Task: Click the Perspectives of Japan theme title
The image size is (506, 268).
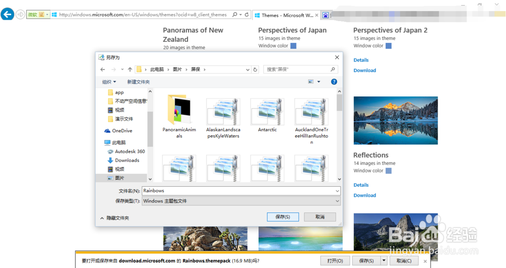Action: [x=292, y=30]
